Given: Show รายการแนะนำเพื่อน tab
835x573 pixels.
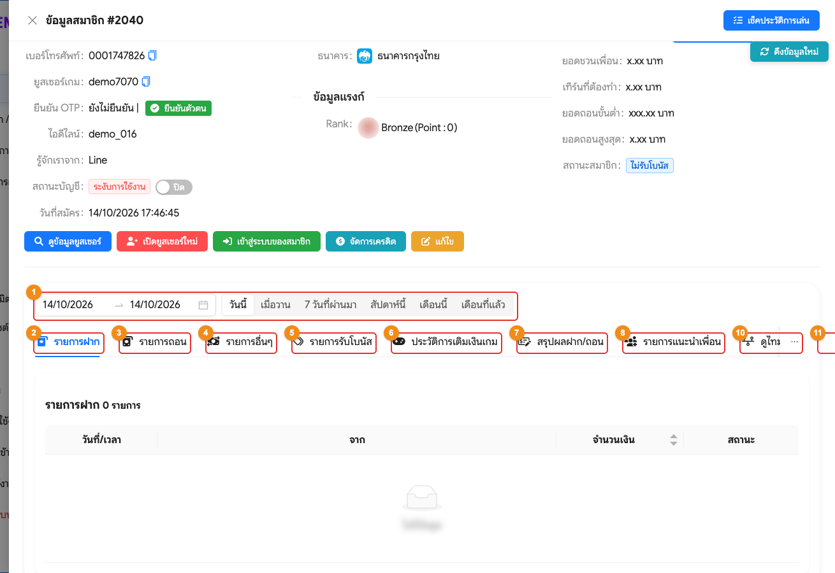Looking at the screenshot, I should 673,343.
